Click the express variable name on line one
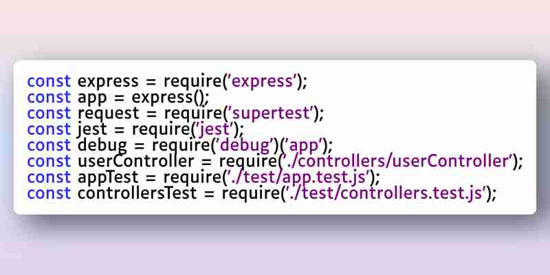 [x=108, y=82]
